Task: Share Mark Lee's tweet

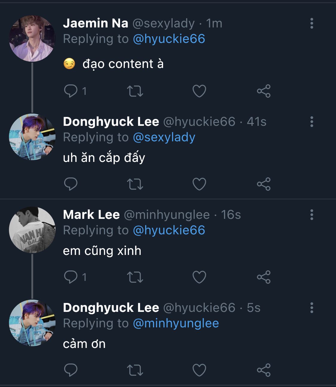Action: (x=264, y=277)
